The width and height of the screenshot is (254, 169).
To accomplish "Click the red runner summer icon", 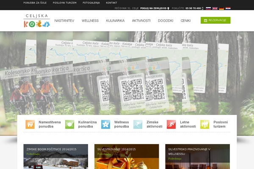I will point(171,124).
